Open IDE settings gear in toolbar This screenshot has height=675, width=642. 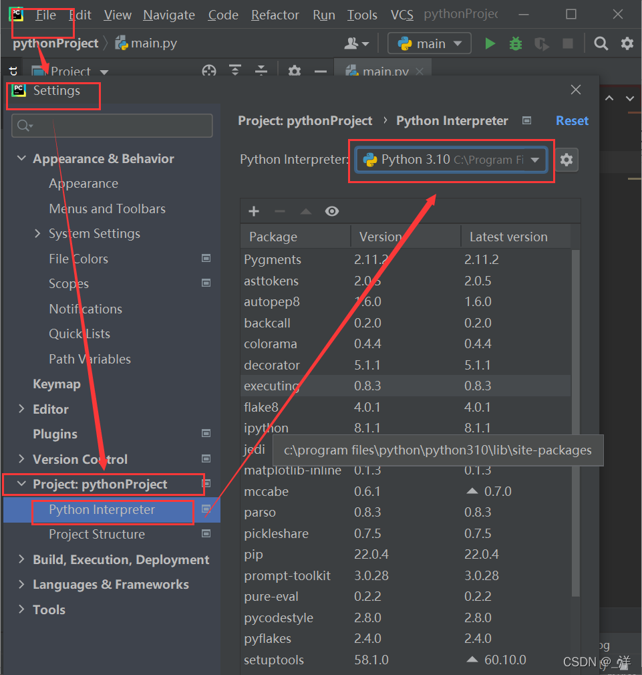tap(627, 43)
